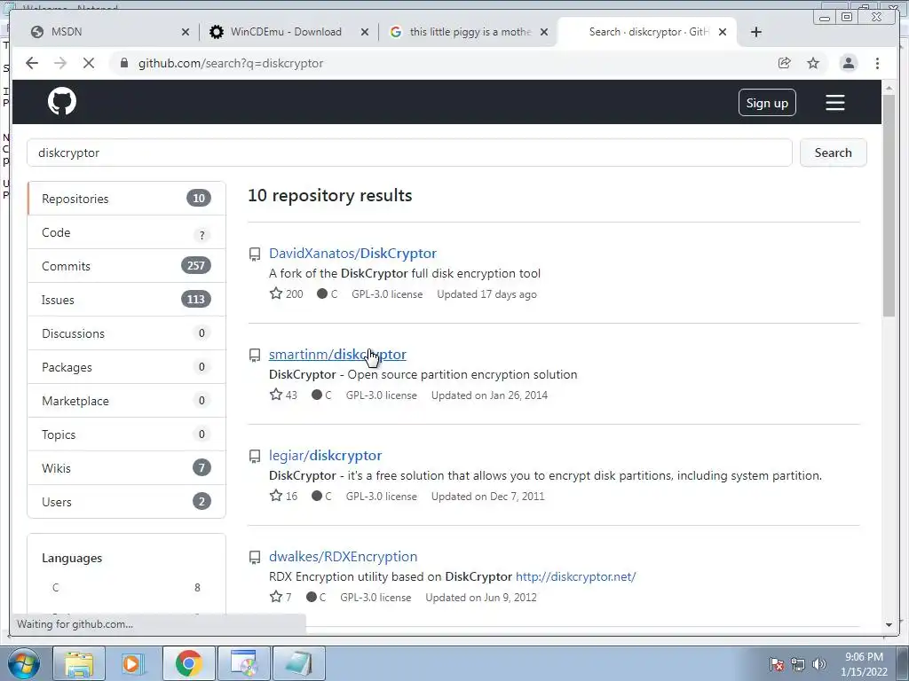The width and height of the screenshot is (909, 681).
Task: Click the 16 stars count on legiar repo
Action: coord(283,496)
